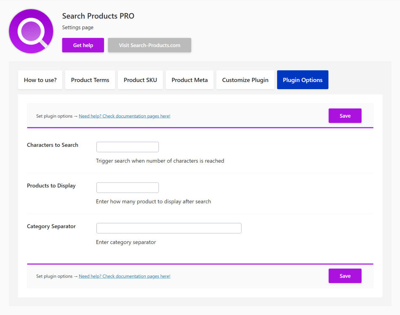Select the Plugin Options tab
This screenshot has height=315, width=400.
302,80
